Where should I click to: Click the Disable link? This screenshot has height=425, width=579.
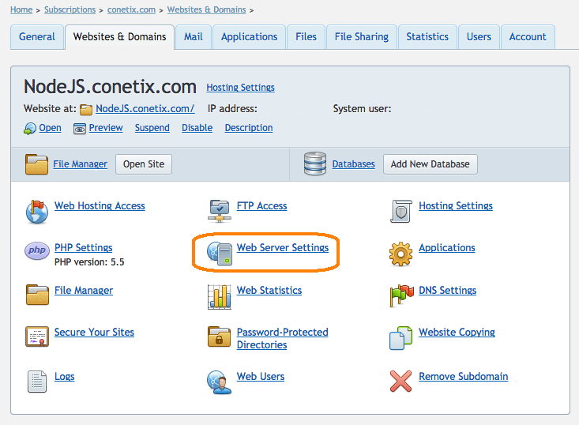pyautogui.click(x=197, y=128)
